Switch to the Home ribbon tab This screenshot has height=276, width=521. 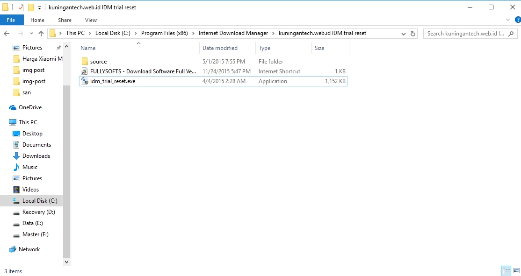(37, 20)
